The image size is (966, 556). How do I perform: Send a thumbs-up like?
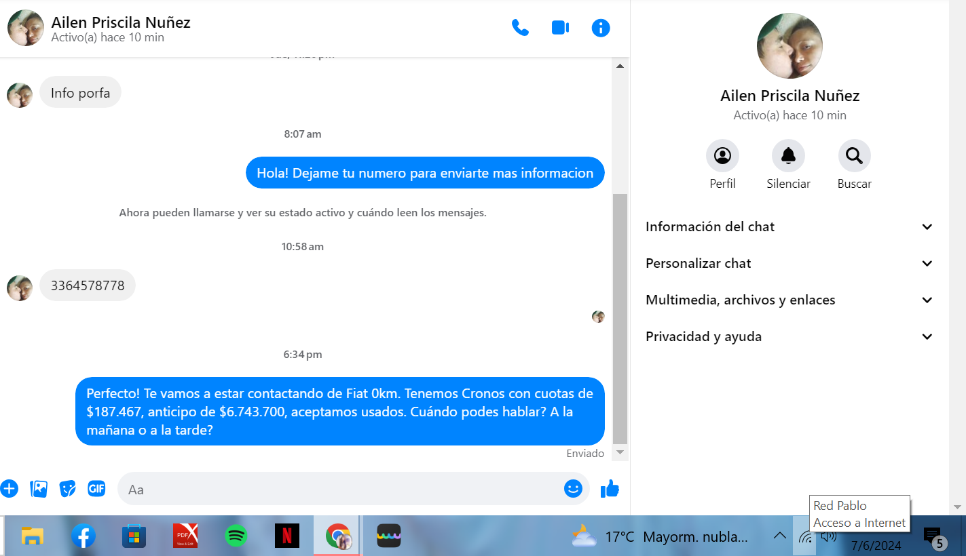610,488
